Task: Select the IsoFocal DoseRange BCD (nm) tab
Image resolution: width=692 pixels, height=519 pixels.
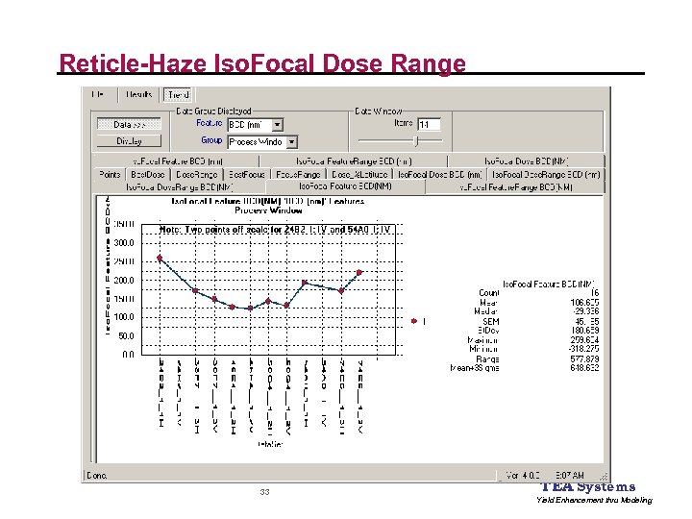Action: (x=546, y=174)
